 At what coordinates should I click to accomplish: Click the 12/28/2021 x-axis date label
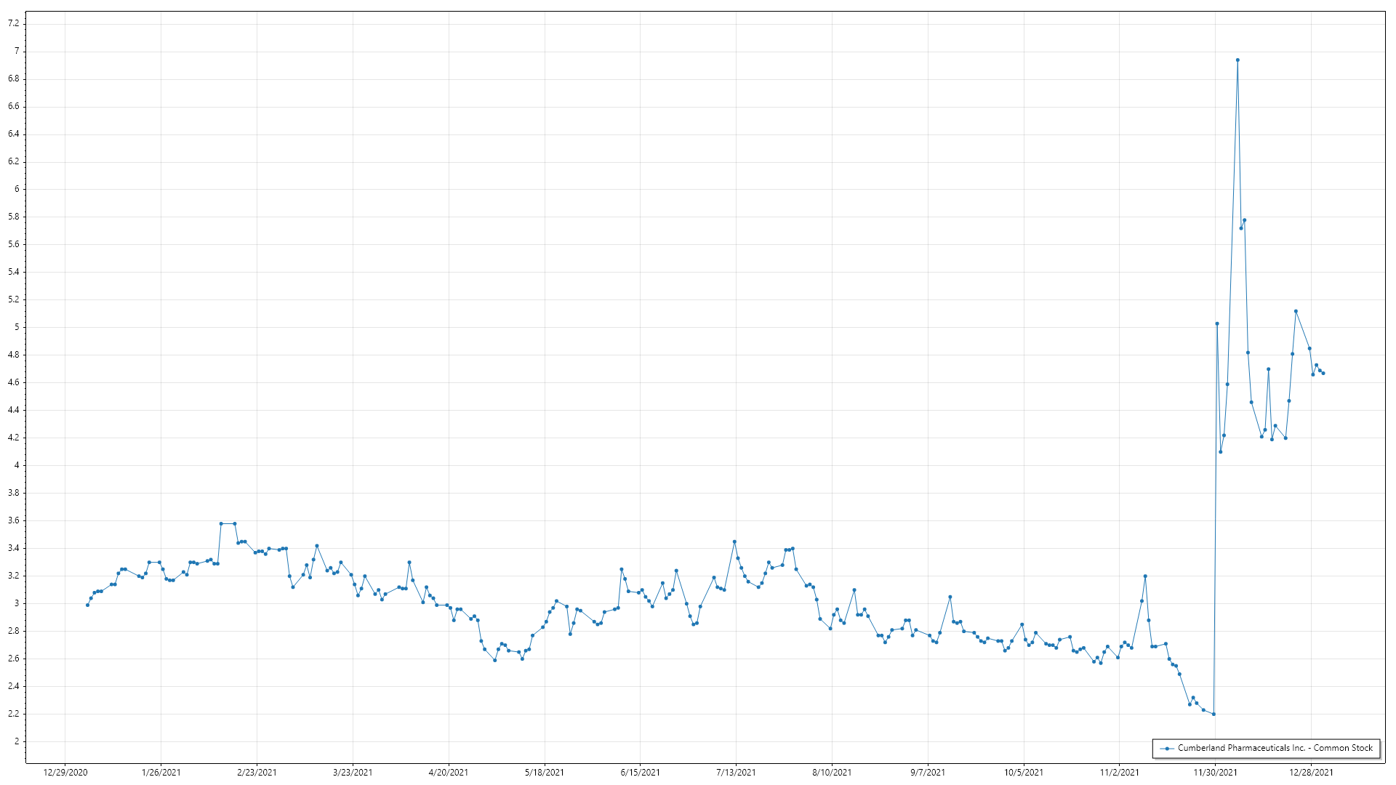tap(1311, 773)
